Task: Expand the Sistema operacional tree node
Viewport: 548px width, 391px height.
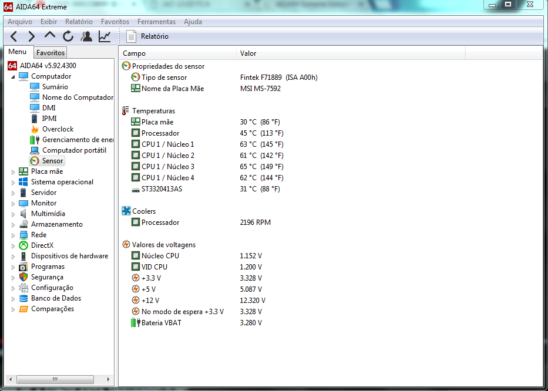Action: [13, 183]
